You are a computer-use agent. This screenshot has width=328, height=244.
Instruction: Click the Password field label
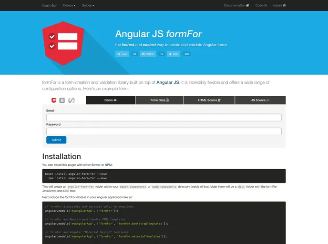[53, 124]
